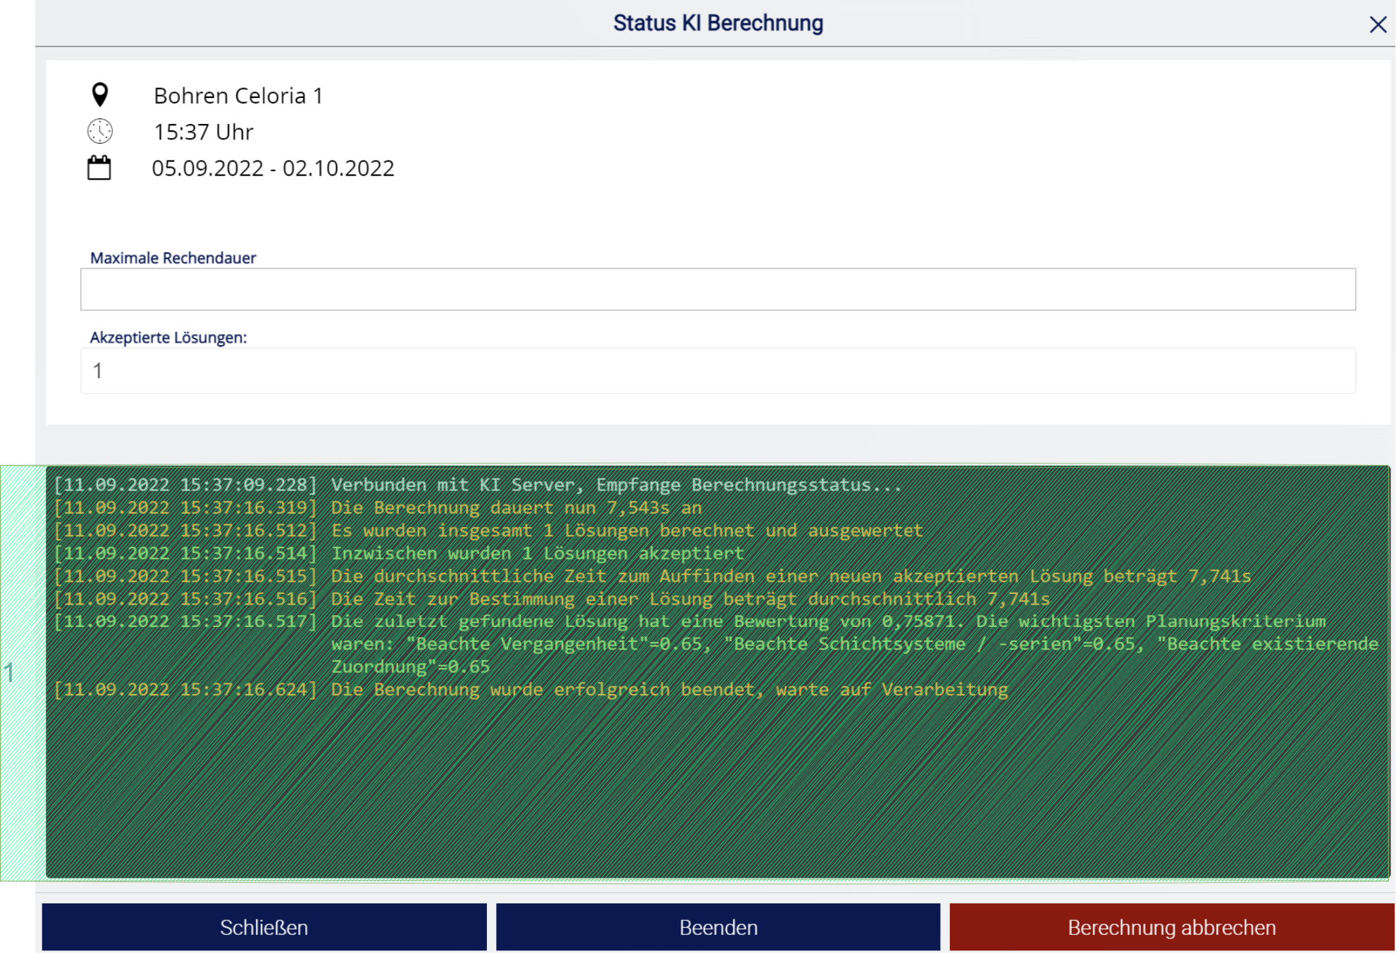Click the red Berechnung abbrechen button

click(1171, 927)
